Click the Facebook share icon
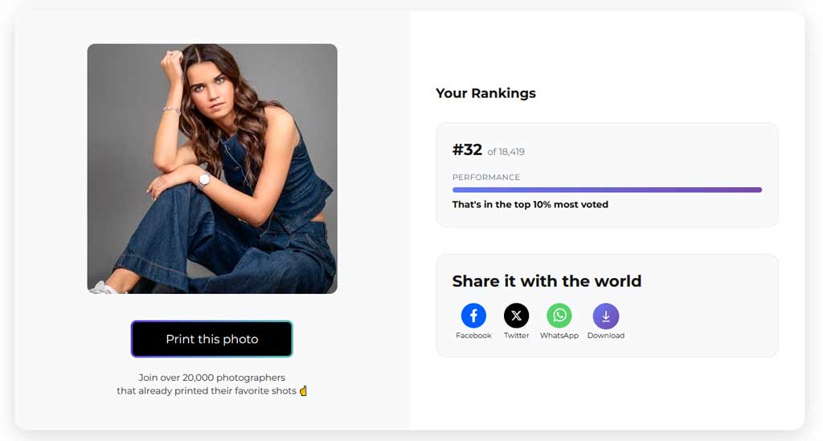Screen dimensions: 823x441 click(x=473, y=316)
